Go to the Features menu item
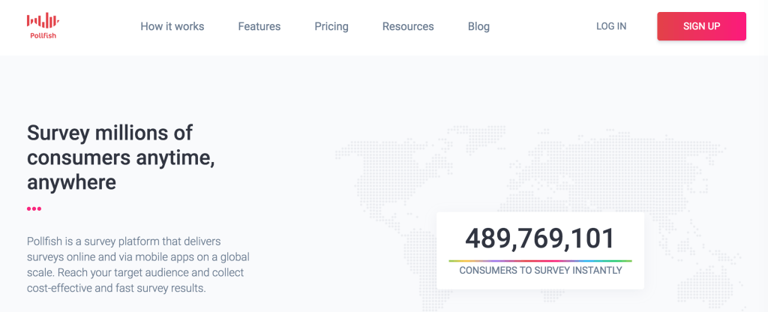This screenshot has width=768, height=312. tap(259, 26)
